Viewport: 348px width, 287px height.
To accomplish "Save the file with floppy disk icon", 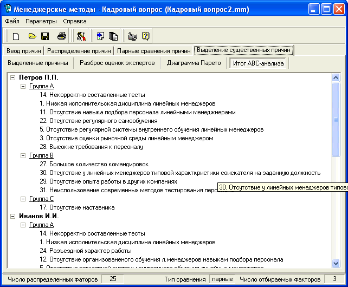I will [x=45, y=36].
